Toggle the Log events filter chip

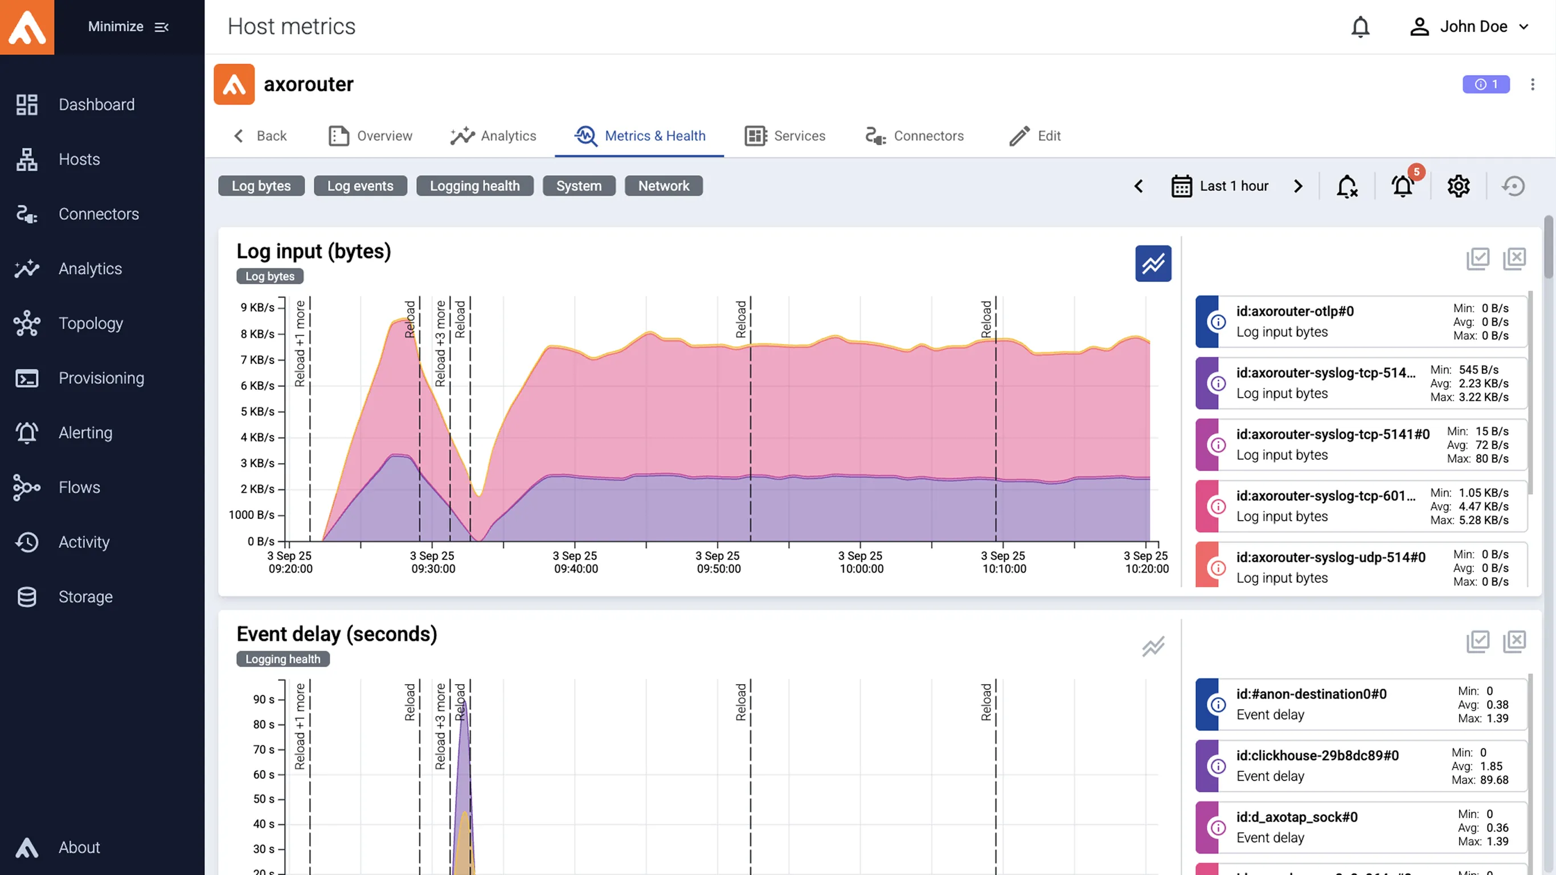coord(361,186)
